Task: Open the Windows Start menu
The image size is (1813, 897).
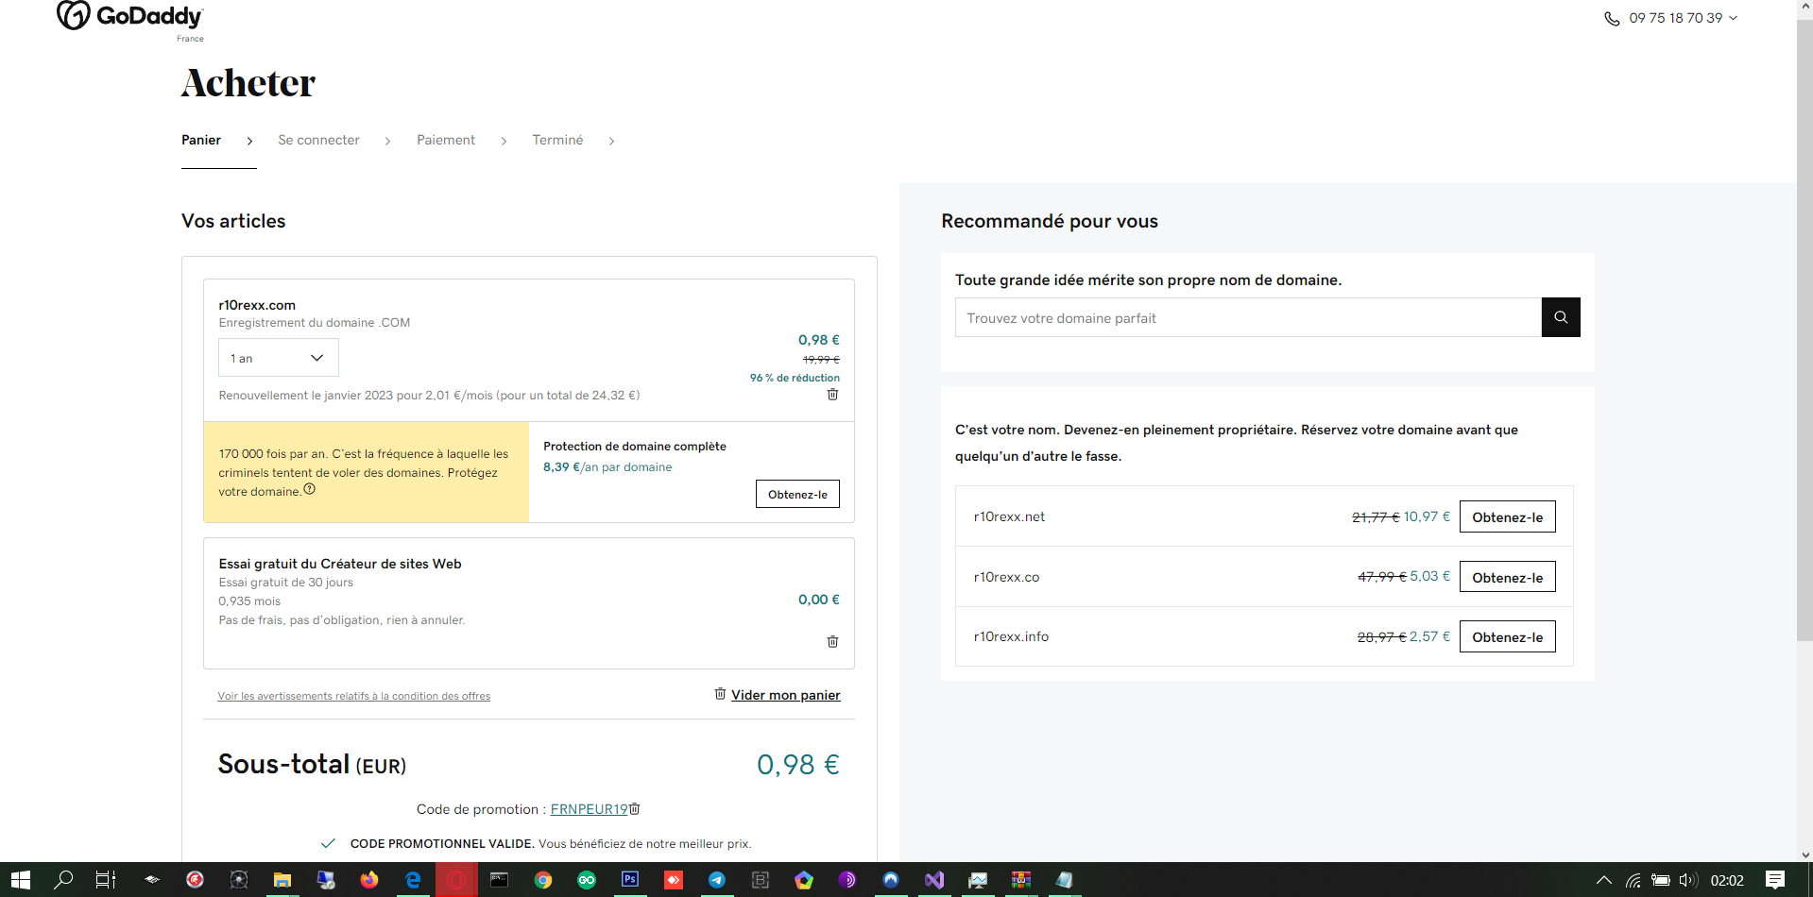Action: 21,880
